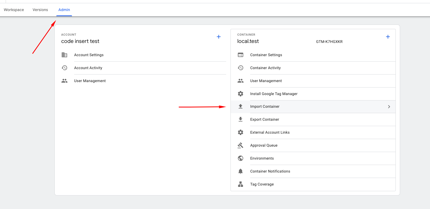Click the Approval Queue gavel icon

[x=240, y=145]
